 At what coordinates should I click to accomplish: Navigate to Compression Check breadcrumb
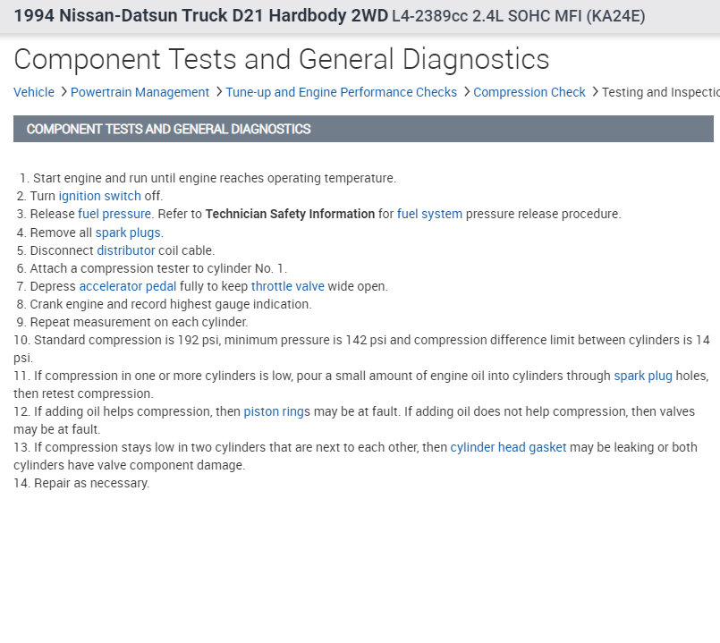pos(529,92)
